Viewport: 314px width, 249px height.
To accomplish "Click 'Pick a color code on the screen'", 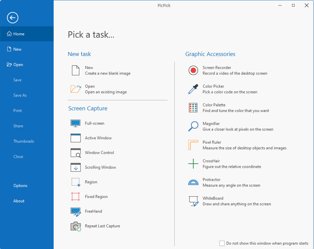I will pyautogui.click(x=230, y=92).
